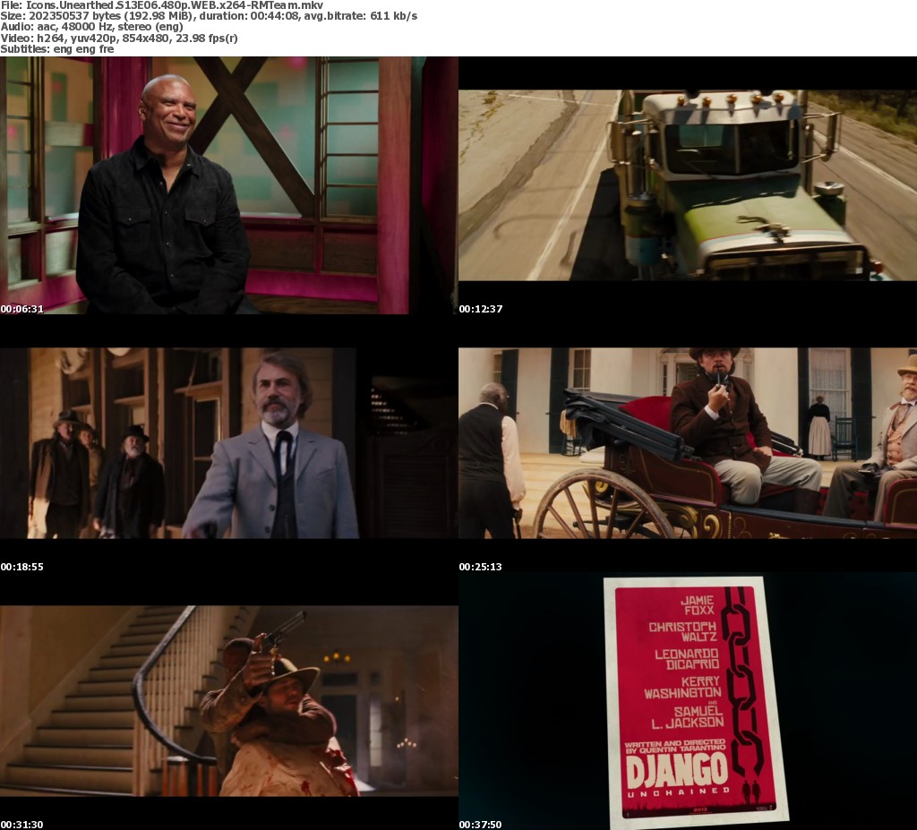Click the file name line Icons.Unearthed.S13E06
917x830 pixels.
(x=161, y=5)
